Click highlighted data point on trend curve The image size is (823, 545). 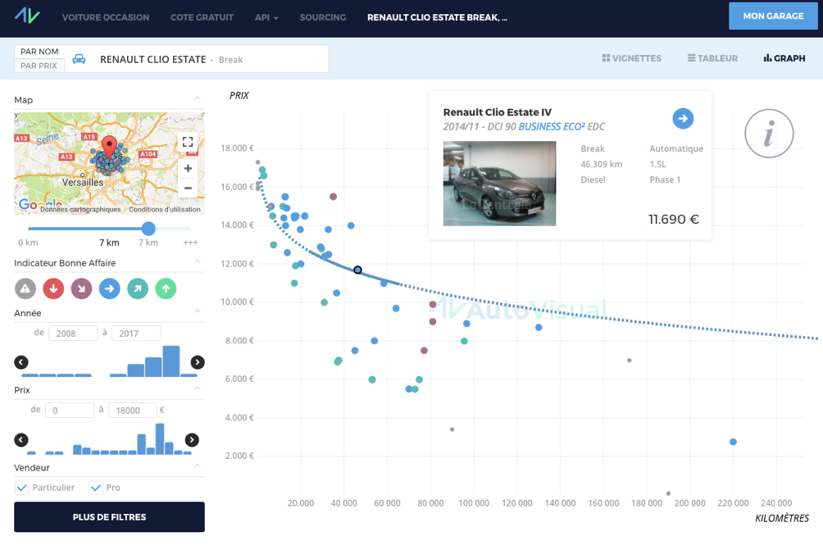pyautogui.click(x=357, y=270)
